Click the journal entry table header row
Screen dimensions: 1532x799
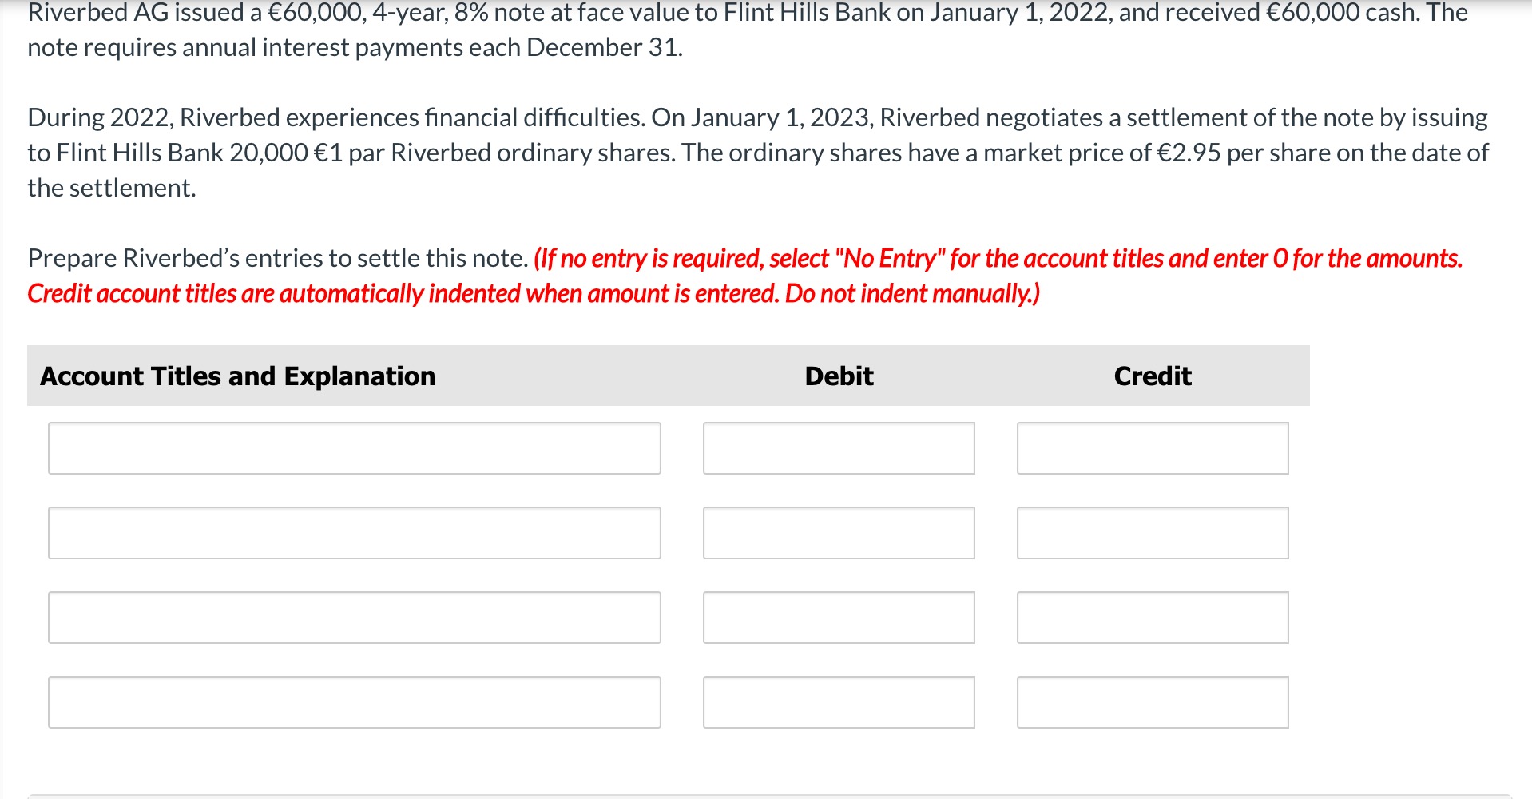tap(669, 376)
